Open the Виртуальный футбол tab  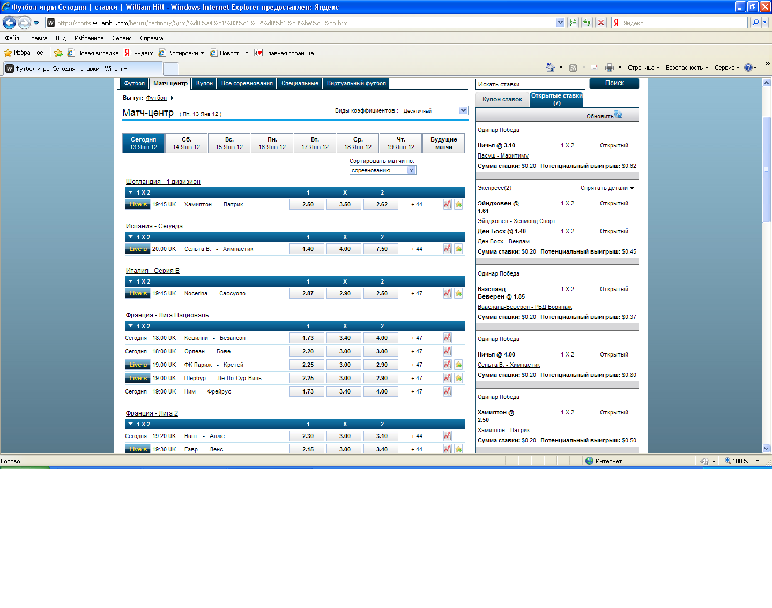(x=356, y=83)
